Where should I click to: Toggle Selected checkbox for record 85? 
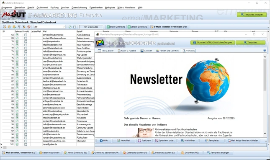point(17,91)
